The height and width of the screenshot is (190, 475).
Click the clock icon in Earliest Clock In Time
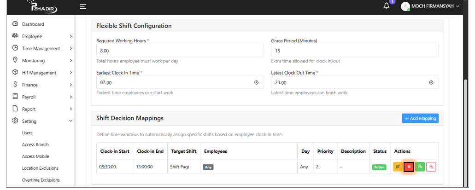(x=257, y=83)
